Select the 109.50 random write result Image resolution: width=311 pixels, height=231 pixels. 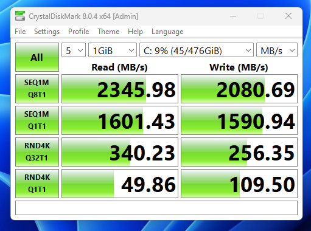239,184
